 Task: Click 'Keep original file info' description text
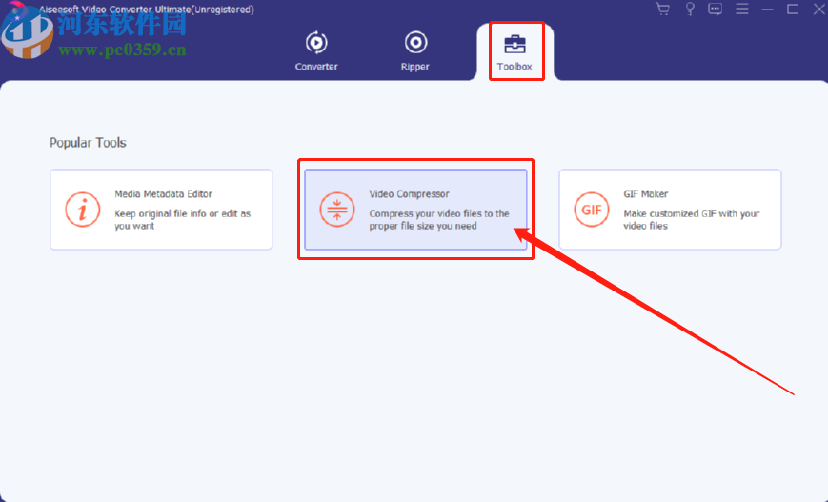pos(183,220)
